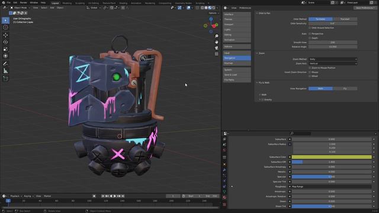Open Material properties tab icon
The width and height of the screenshot is (379, 213).
point(224,198)
